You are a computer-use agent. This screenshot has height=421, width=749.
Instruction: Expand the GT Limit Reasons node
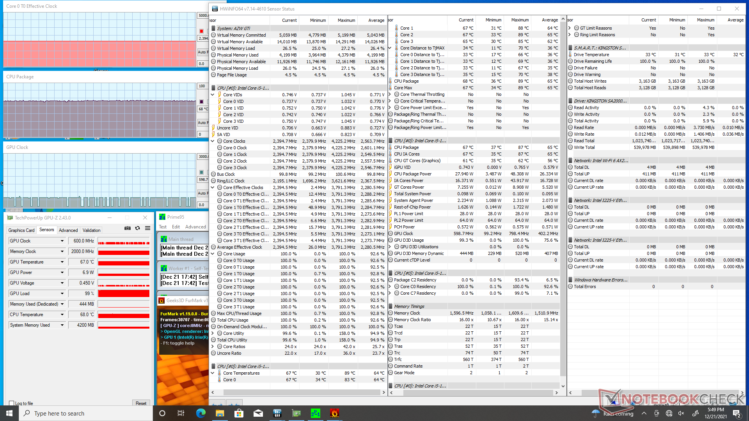point(570,28)
